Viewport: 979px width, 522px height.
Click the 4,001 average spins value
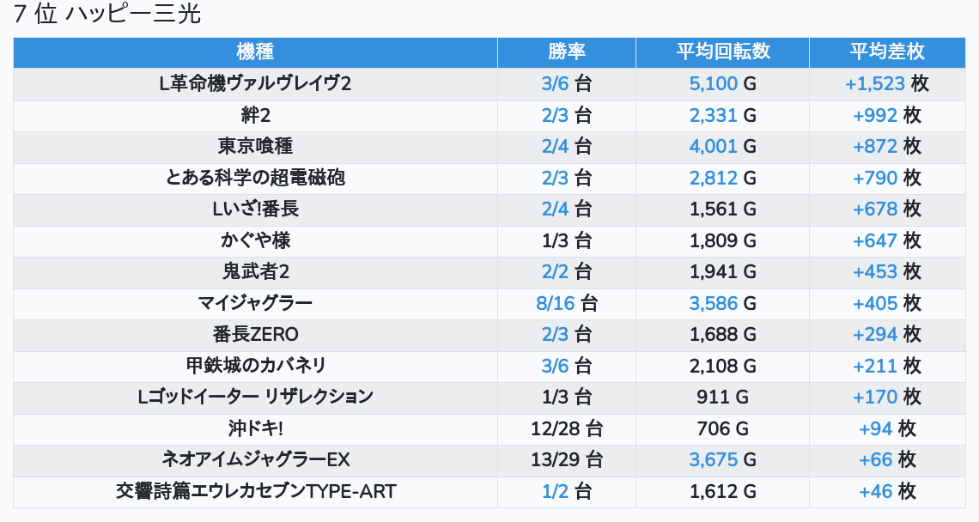713,146
